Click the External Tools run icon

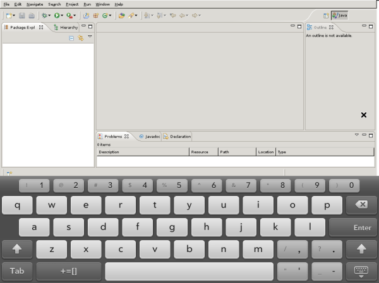(69, 16)
